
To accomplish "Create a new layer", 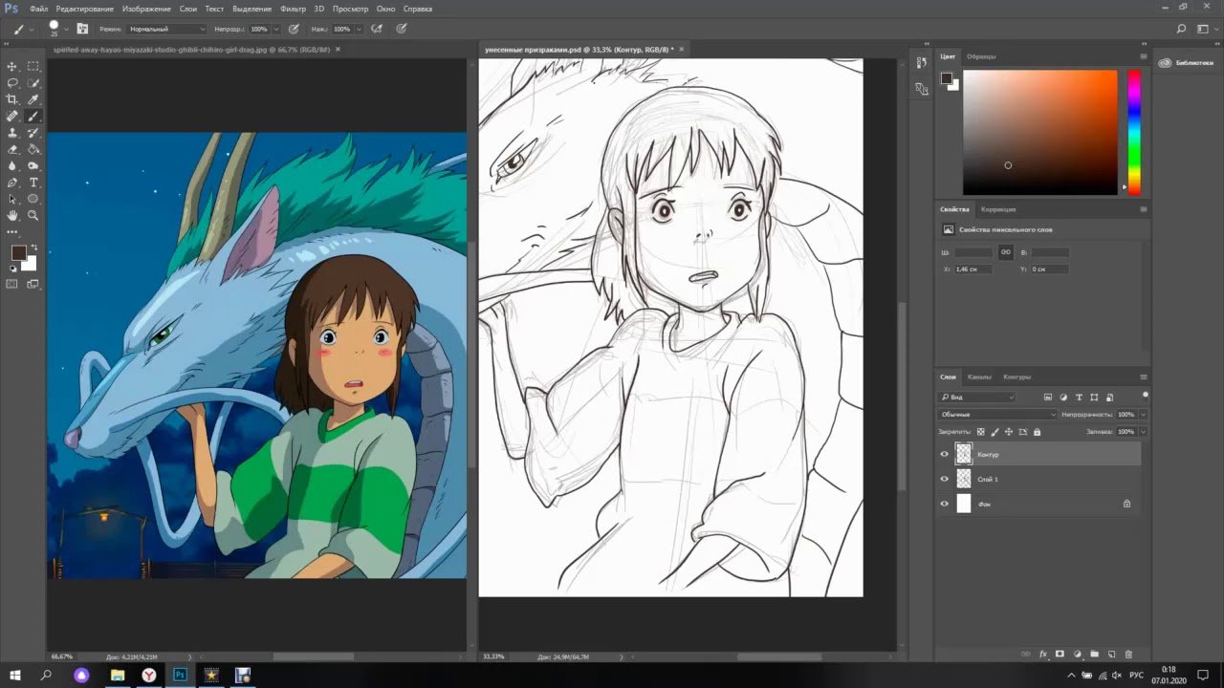I will pyautogui.click(x=1111, y=655).
